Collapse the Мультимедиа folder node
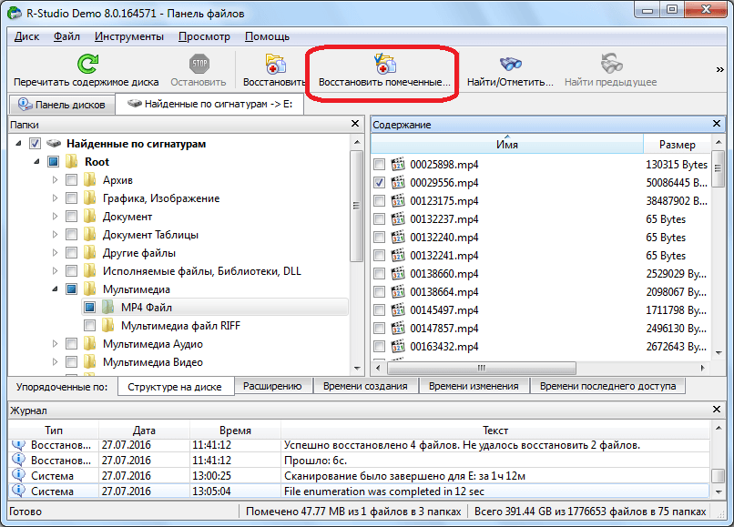This screenshot has width=734, height=527. pyautogui.click(x=55, y=289)
